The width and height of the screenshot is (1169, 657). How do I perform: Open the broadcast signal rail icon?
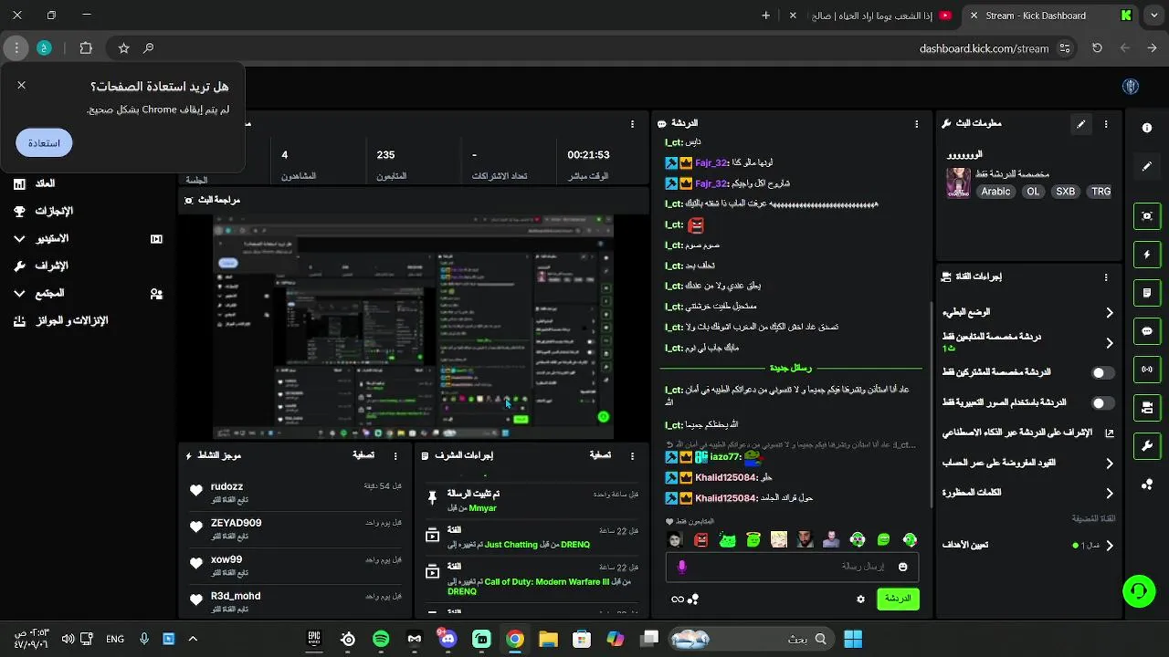click(1147, 370)
